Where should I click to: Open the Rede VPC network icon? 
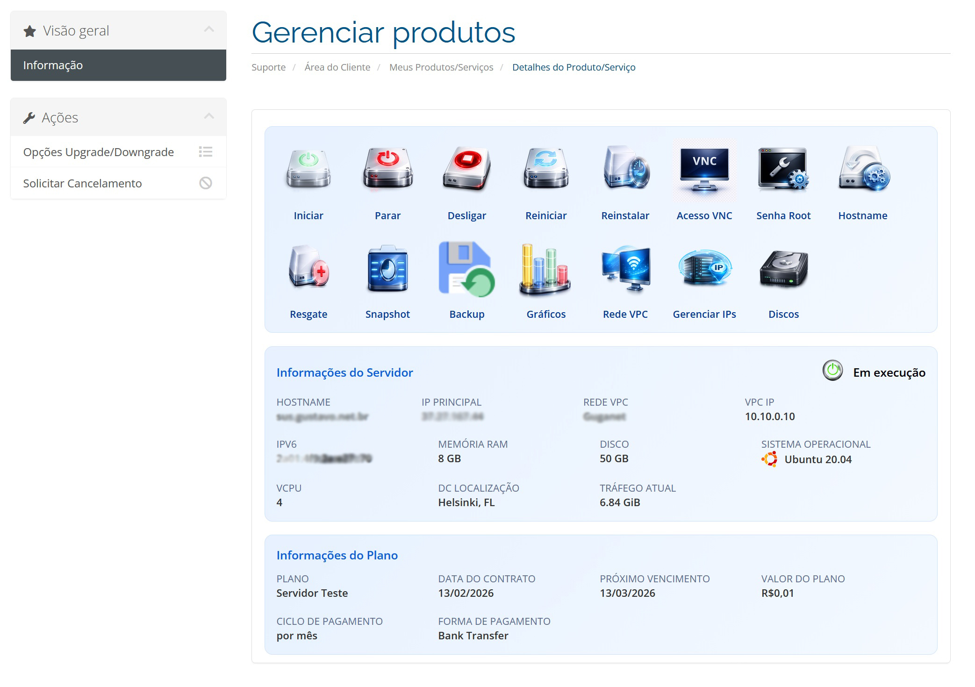pyautogui.click(x=625, y=268)
